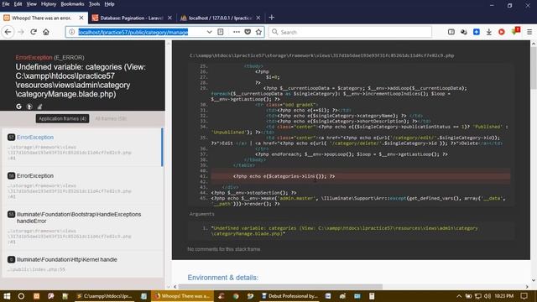This screenshot has height=302, width=537.
Task: Switch to Debut Professional taskbar window
Action: click(x=289, y=296)
